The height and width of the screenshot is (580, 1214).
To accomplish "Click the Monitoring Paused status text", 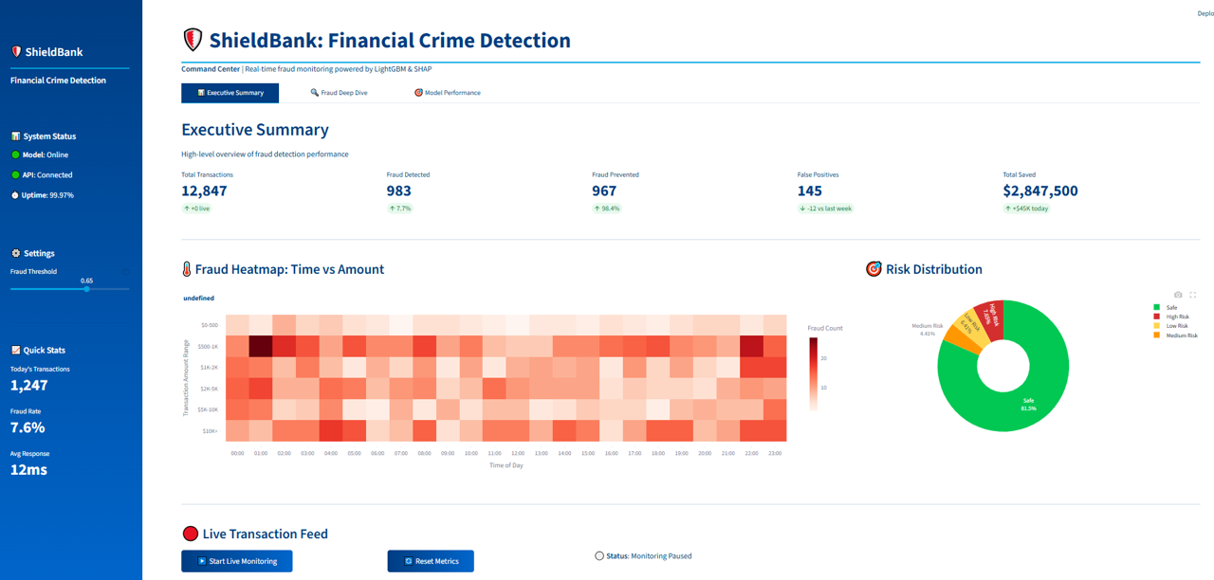I will [x=661, y=556].
